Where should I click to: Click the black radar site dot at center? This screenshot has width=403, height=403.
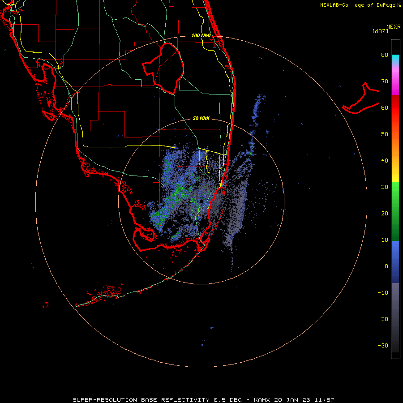201,201
